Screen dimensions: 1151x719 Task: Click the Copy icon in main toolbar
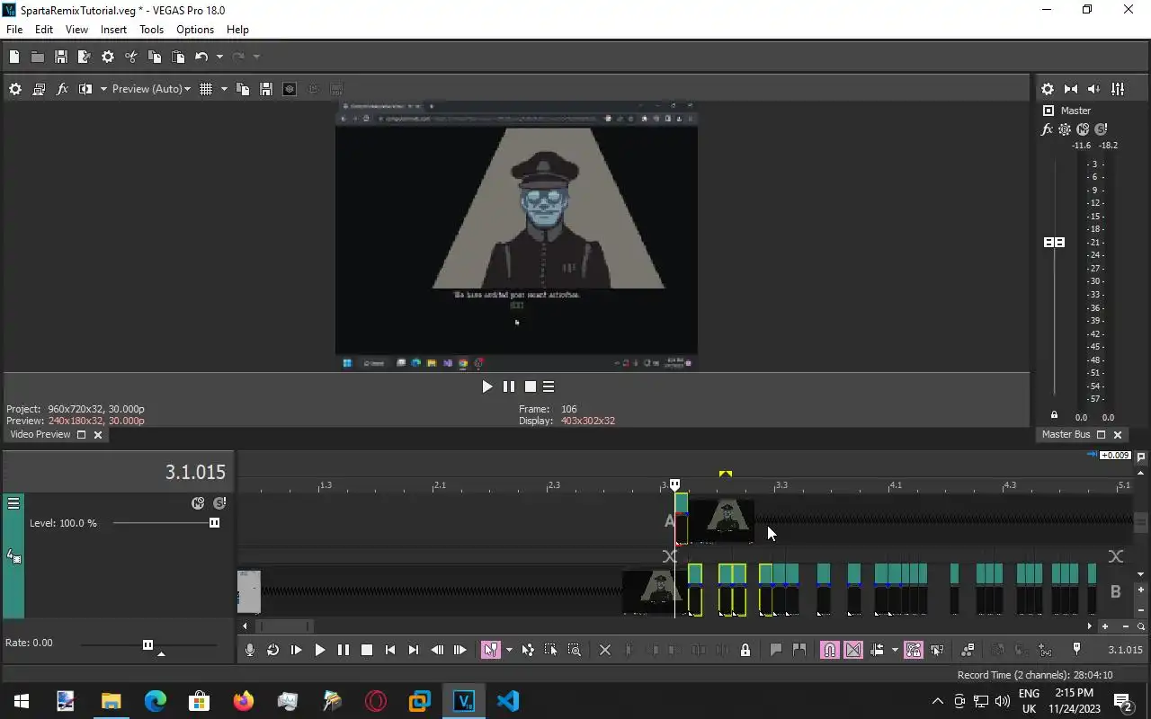click(155, 57)
